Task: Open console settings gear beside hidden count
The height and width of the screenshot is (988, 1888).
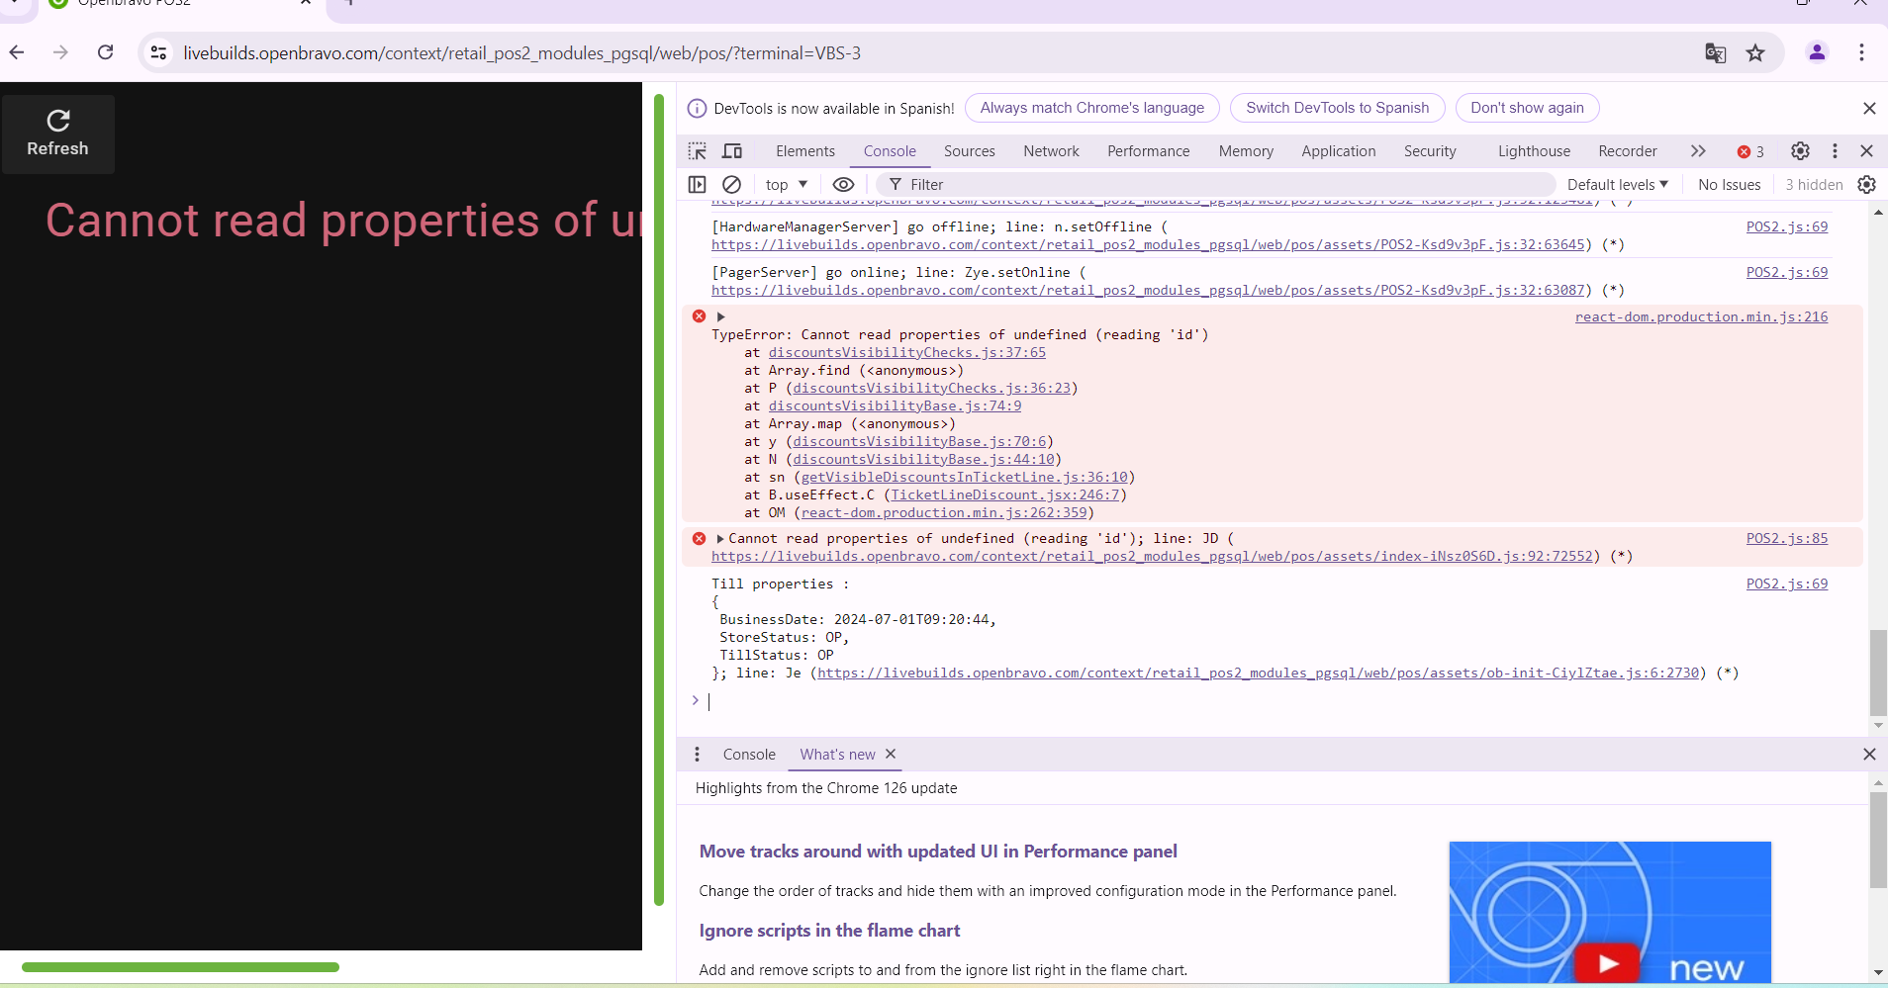Action: (x=1866, y=185)
